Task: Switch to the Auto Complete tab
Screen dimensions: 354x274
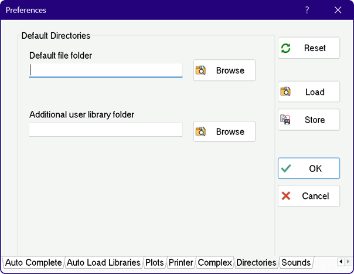Action: 33,262
